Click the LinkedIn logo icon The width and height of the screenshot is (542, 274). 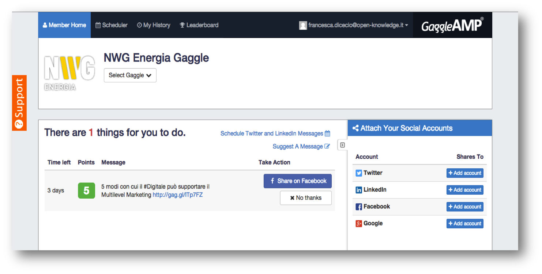point(359,190)
